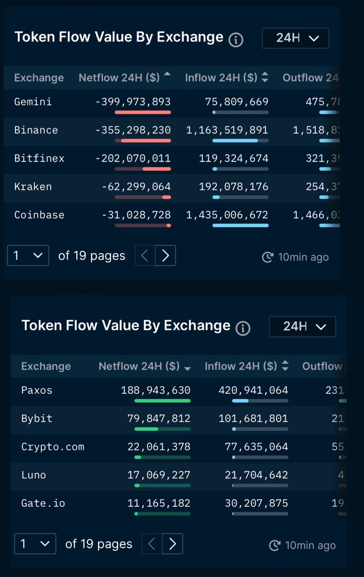Click the Outflow column header in top panel
364x577 pixels.
[x=311, y=77]
